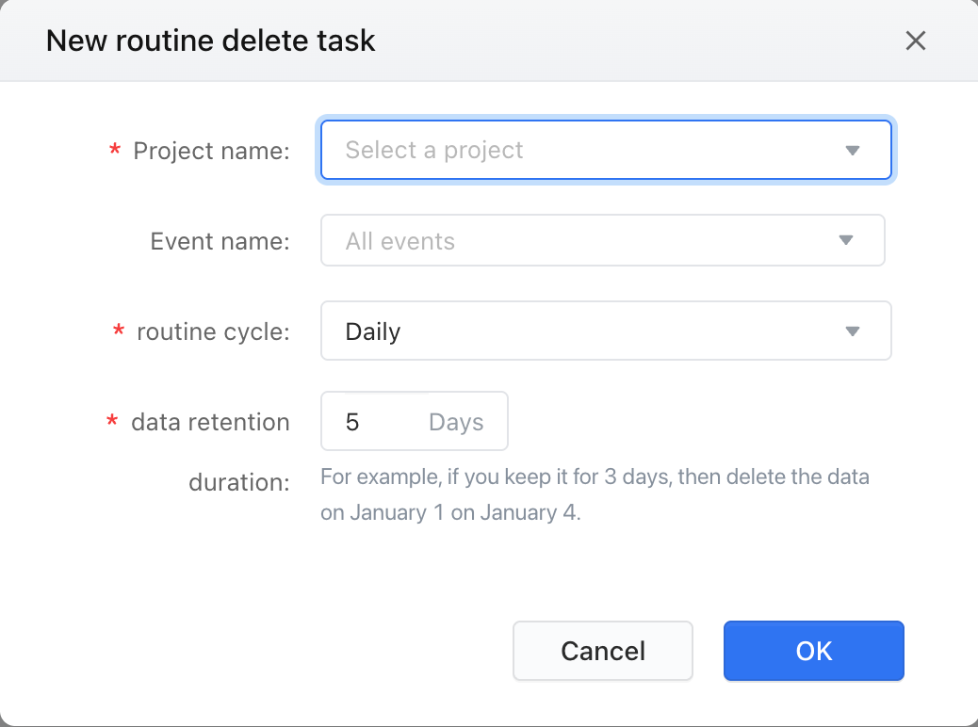Image resolution: width=978 pixels, height=727 pixels.
Task: Click the Event name dropdown arrow icon
Action: point(846,241)
